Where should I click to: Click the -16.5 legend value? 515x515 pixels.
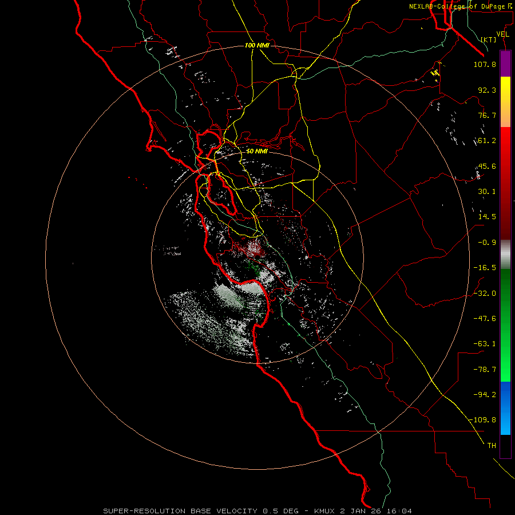pos(485,268)
